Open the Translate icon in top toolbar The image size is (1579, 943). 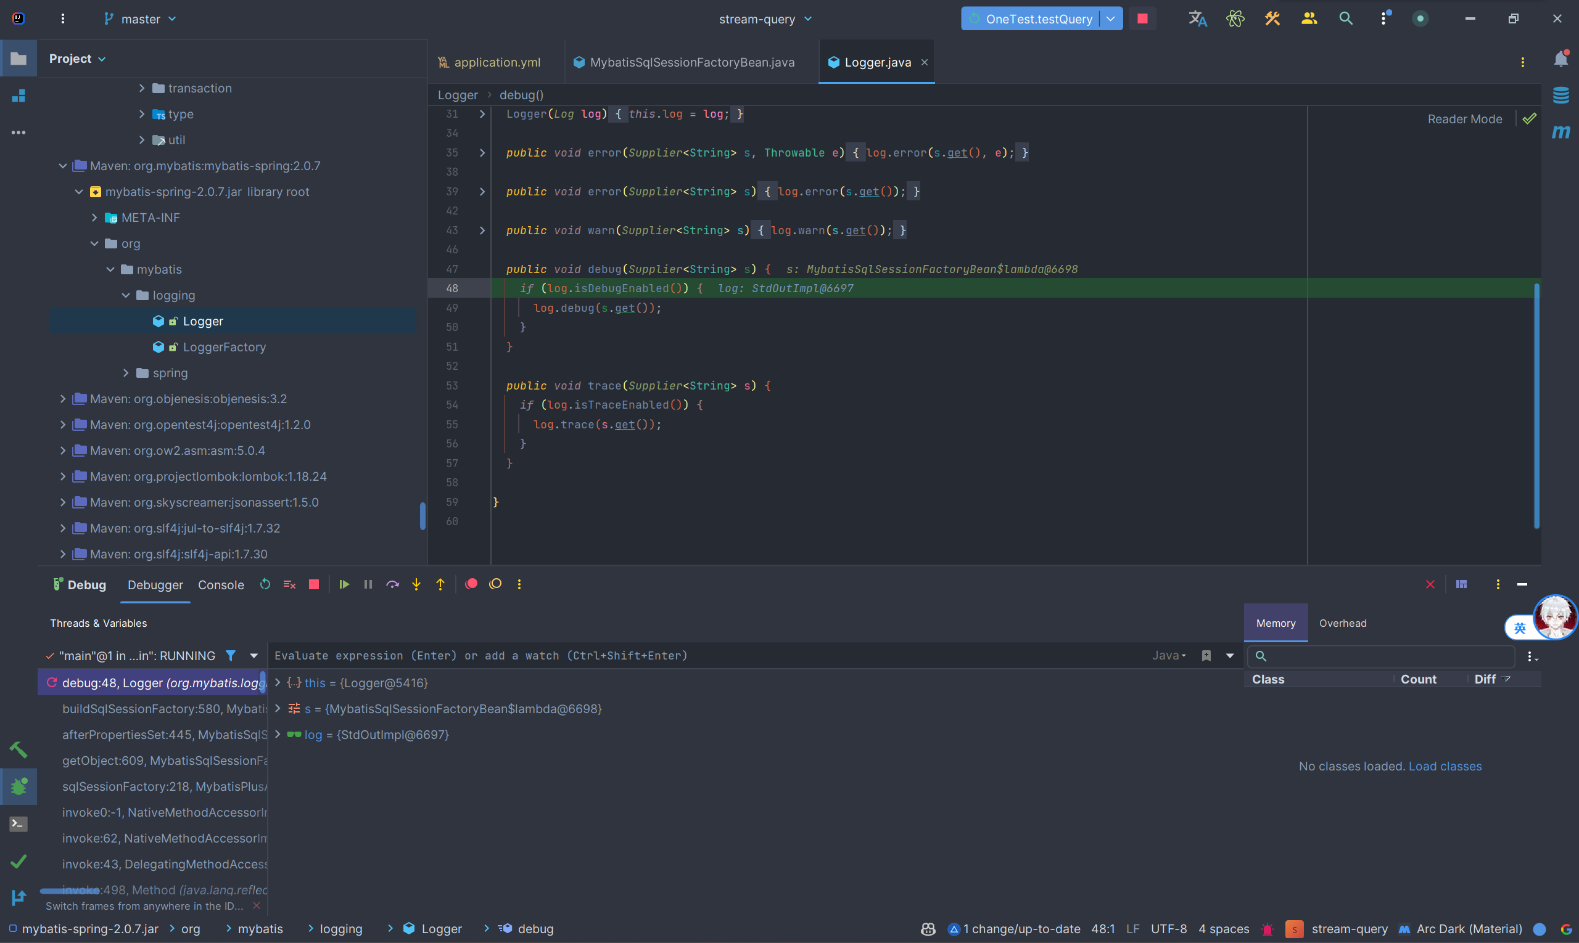pos(1197,18)
